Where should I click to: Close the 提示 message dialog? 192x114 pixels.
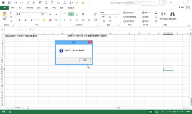90,42
